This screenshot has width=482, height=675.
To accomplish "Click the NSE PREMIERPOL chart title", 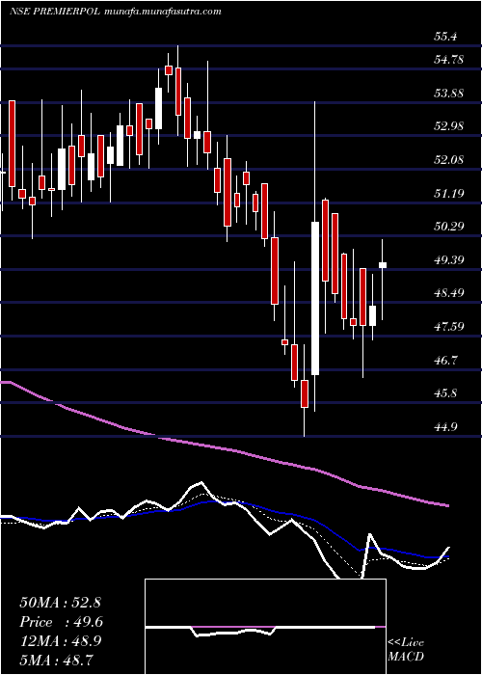I will click(x=55, y=12).
